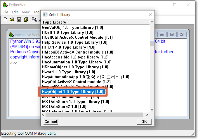Click the Open file folder icon
The height and width of the screenshot is (139, 198).
[12, 19]
